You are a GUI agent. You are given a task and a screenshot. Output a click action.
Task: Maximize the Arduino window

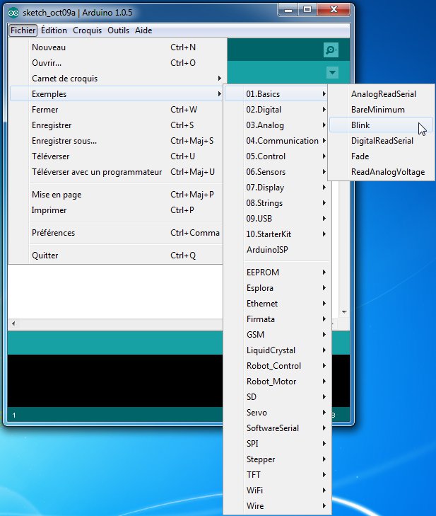click(x=307, y=10)
